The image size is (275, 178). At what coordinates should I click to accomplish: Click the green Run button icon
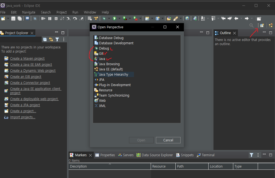click(x=114, y=18)
